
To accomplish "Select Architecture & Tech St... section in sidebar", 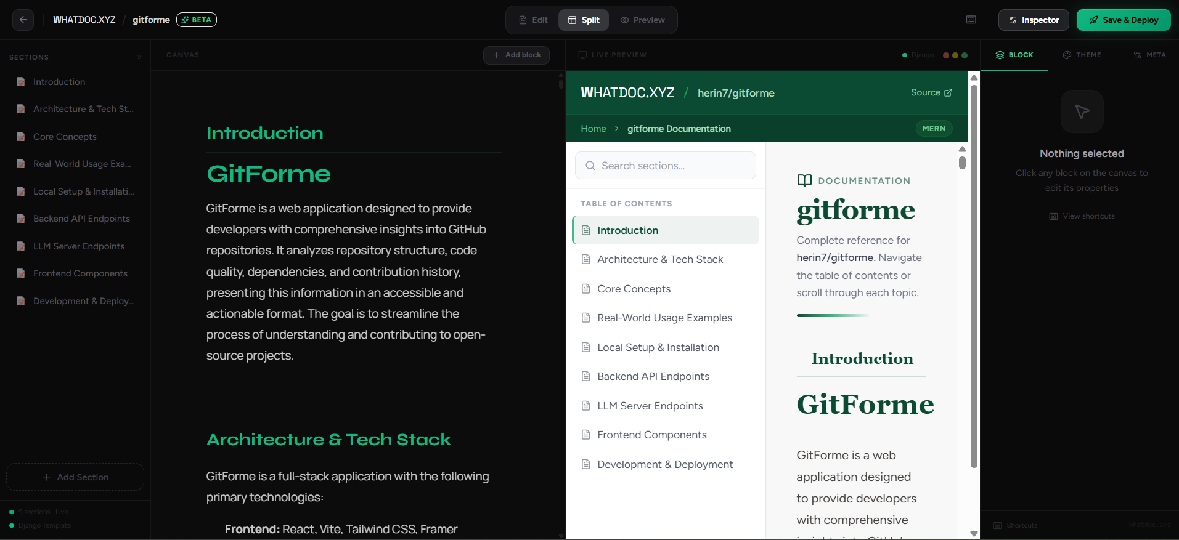I will pos(75,109).
